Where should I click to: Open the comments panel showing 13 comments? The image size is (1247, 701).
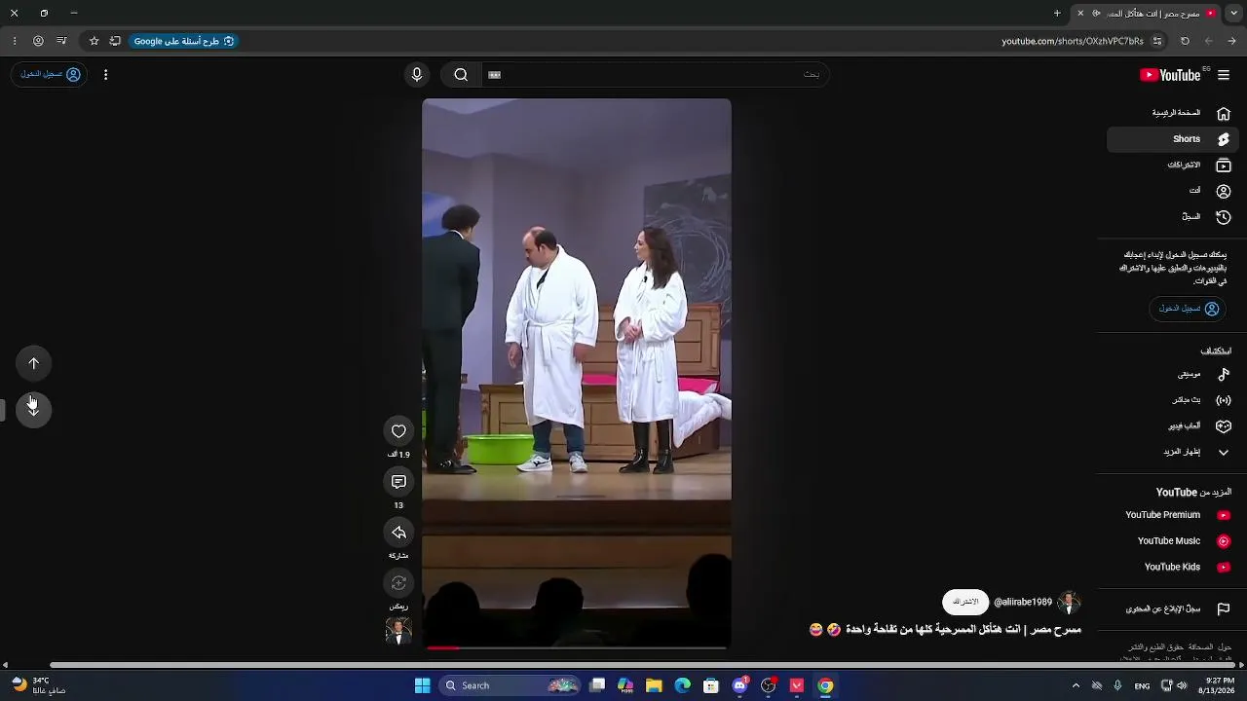coord(398,482)
